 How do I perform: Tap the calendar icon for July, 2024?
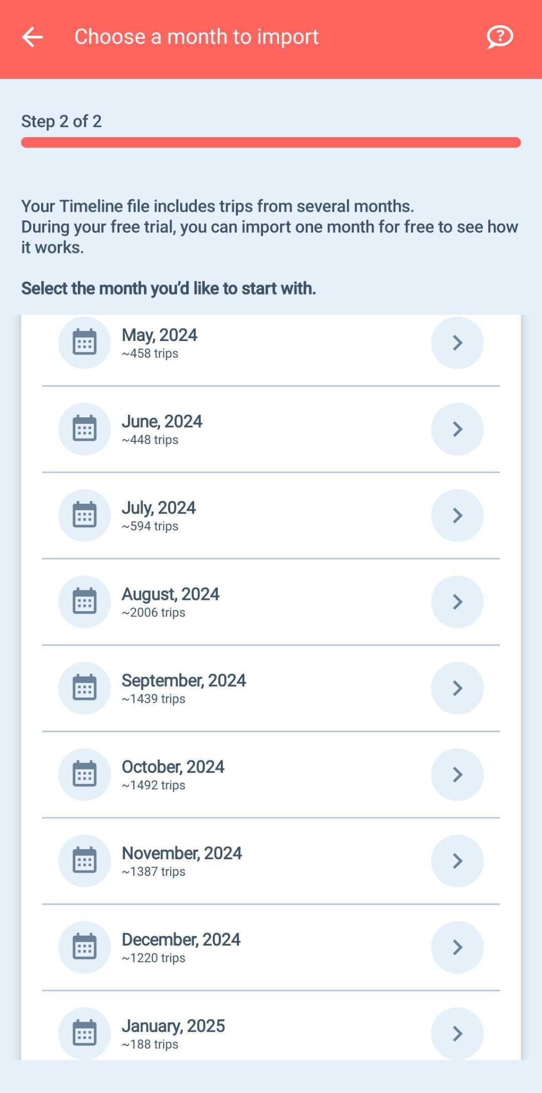click(84, 516)
